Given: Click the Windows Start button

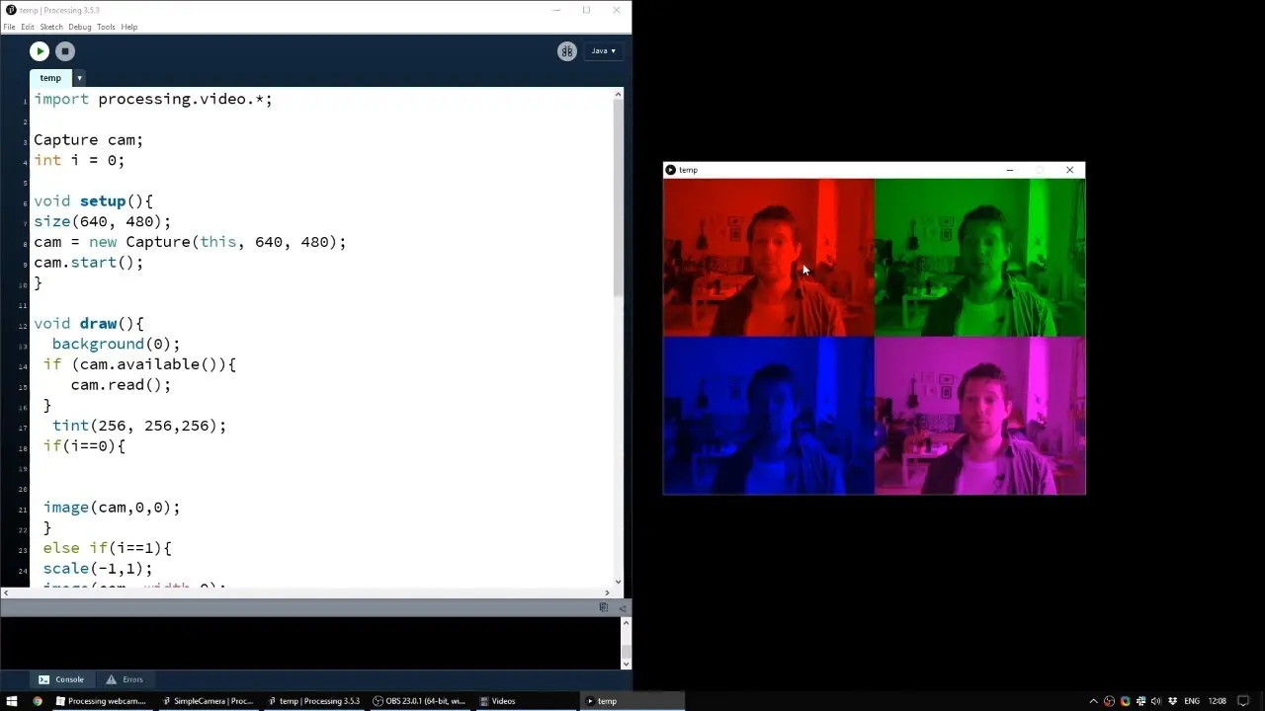Looking at the screenshot, I should pyautogui.click(x=12, y=701).
